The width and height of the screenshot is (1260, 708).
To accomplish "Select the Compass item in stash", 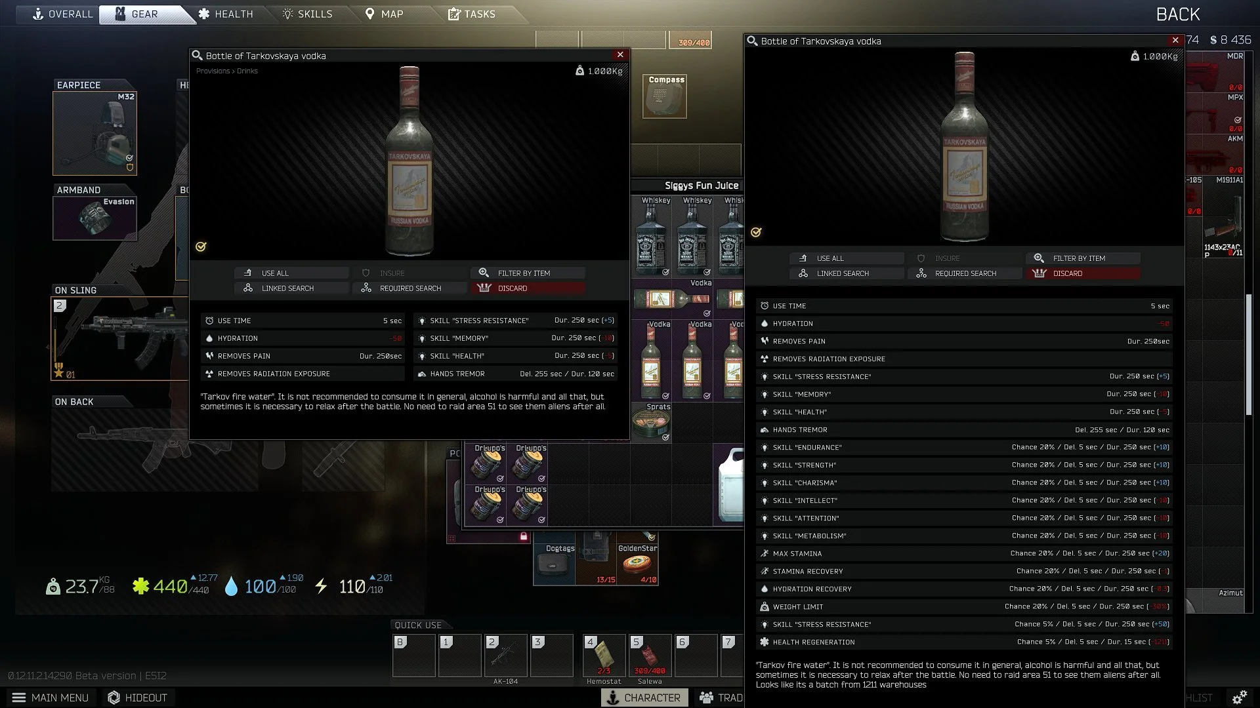I will pos(665,96).
